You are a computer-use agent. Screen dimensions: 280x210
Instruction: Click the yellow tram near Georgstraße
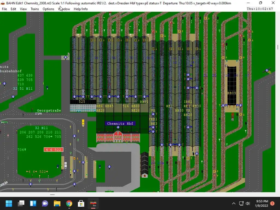coord(83,123)
